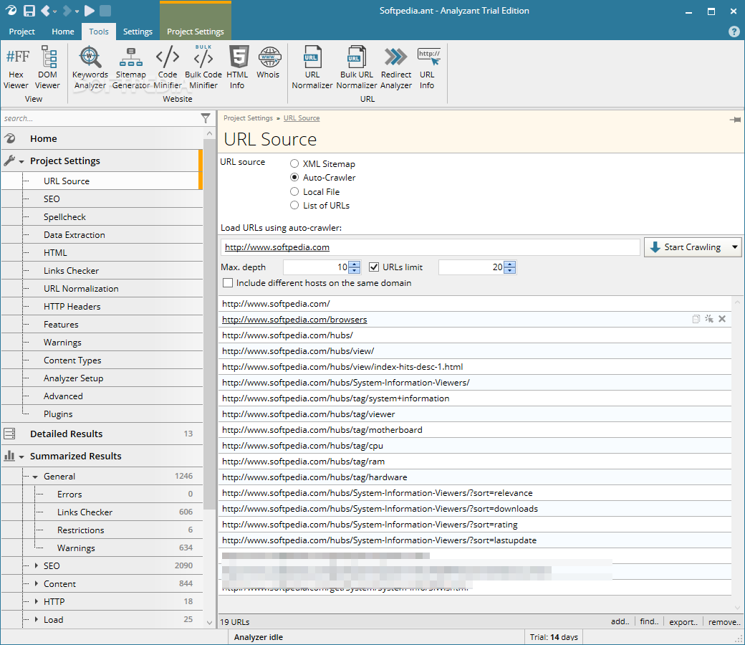This screenshot has width=745, height=645.
Task: Open the Project Settings ribbon tab
Action: 196,32
